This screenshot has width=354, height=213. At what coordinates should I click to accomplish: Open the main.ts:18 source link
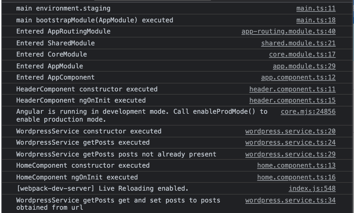coord(316,20)
